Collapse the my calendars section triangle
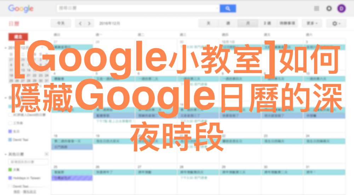Viewport: 354px width, 195px height. [5, 98]
